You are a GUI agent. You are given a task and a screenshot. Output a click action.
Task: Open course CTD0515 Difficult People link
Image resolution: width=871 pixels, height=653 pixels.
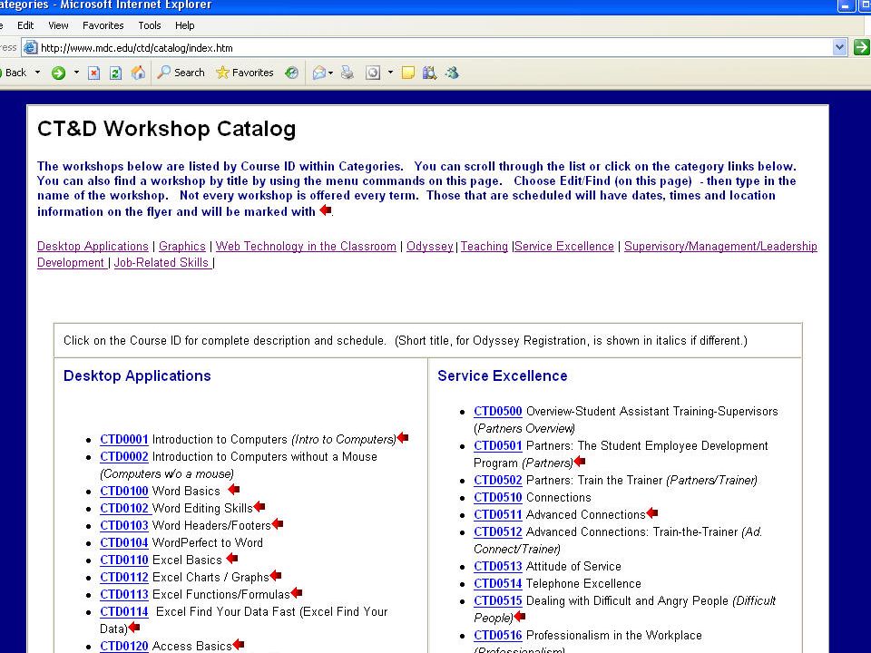[x=498, y=600]
